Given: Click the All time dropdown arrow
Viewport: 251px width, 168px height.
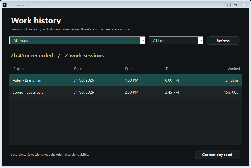Looking at the screenshot, I should (x=201, y=40).
